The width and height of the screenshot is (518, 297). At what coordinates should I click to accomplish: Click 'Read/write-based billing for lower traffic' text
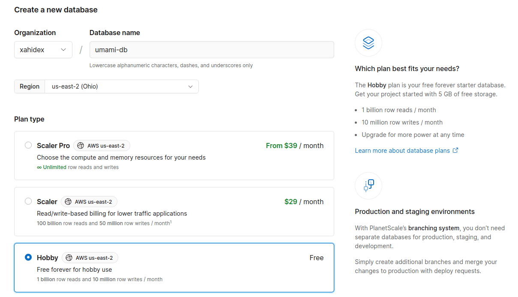[x=112, y=213]
